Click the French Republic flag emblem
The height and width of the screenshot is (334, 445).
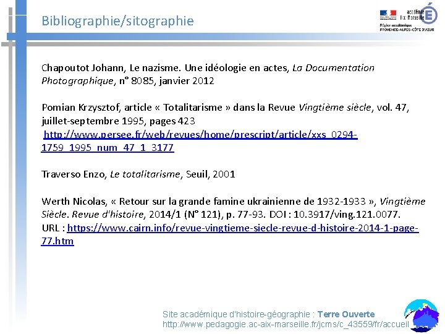(x=388, y=15)
